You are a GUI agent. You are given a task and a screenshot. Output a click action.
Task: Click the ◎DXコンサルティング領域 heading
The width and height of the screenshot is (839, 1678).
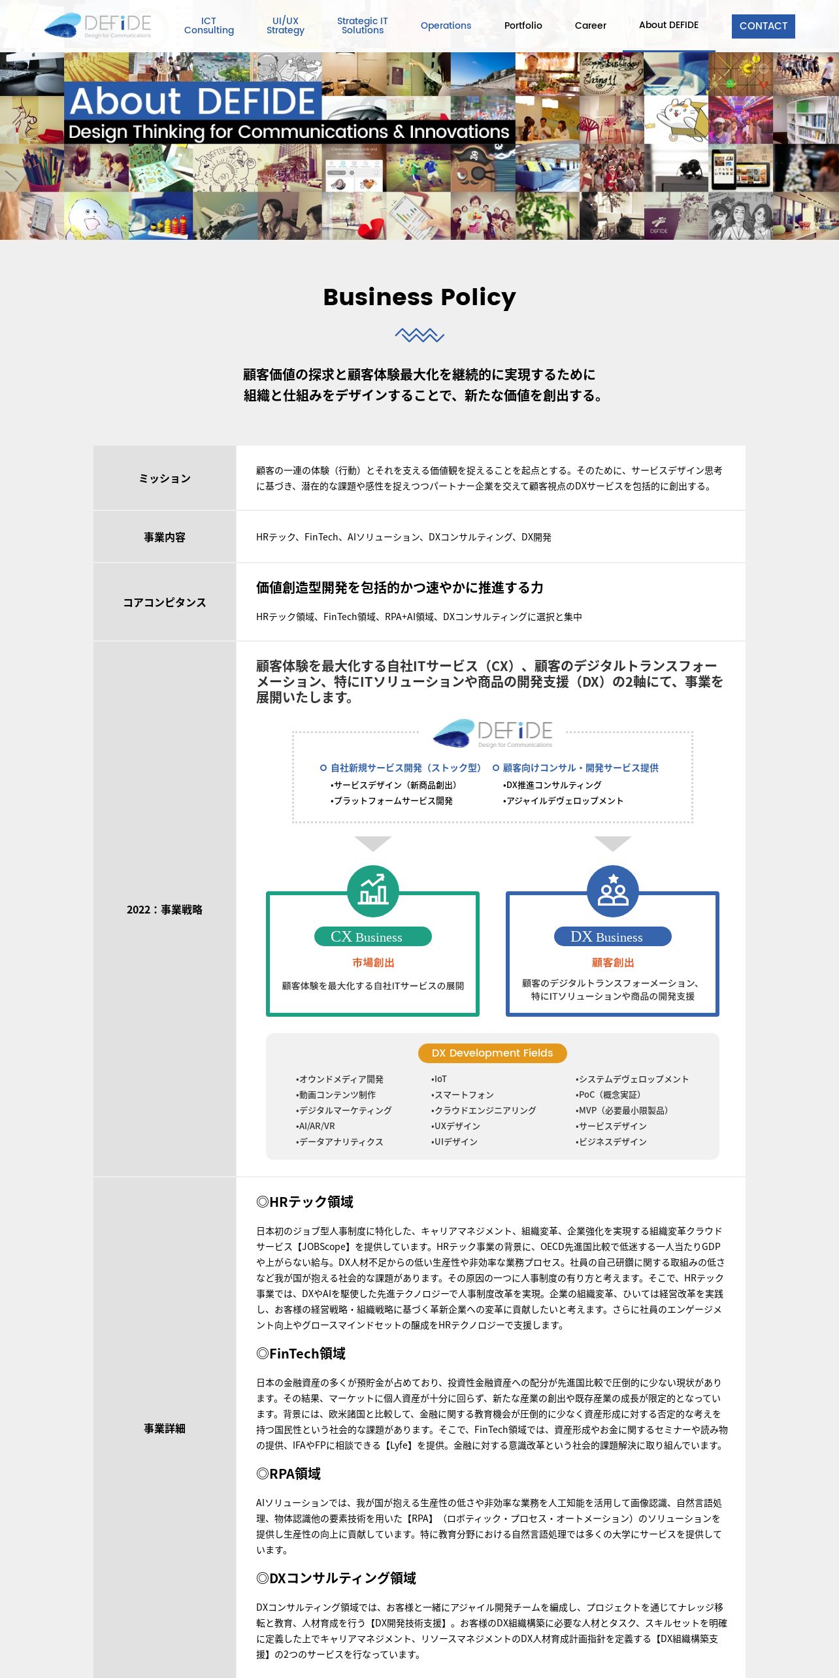(336, 1578)
